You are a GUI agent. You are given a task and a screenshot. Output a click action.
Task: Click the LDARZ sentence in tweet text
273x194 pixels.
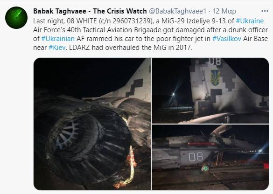[131, 48]
